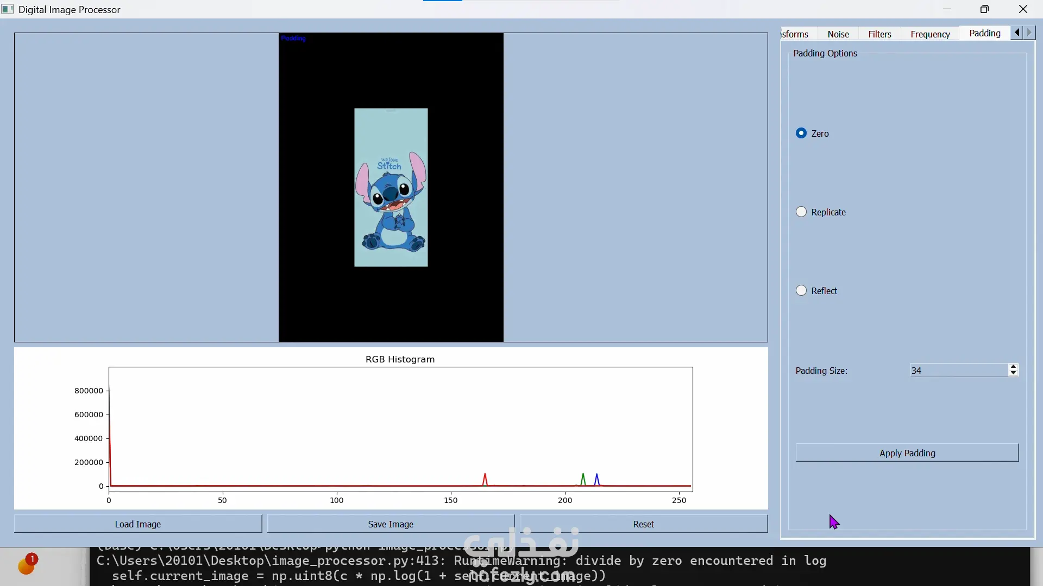Click the Save Image button
This screenshot has height=586, width=1043.
pyautogui.click(x=391, y=524)
